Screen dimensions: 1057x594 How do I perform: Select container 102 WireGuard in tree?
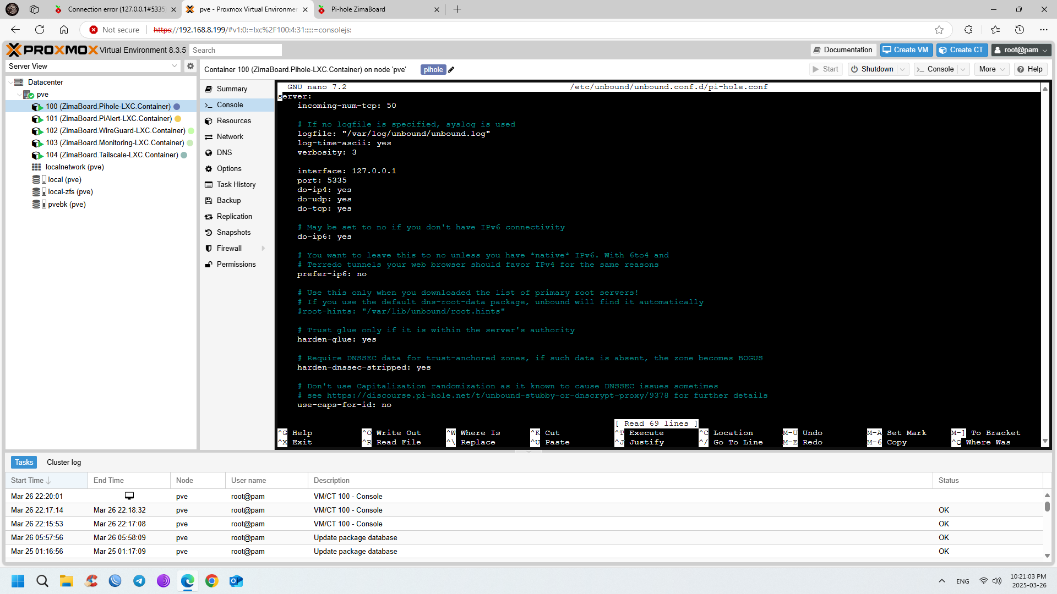115,131
